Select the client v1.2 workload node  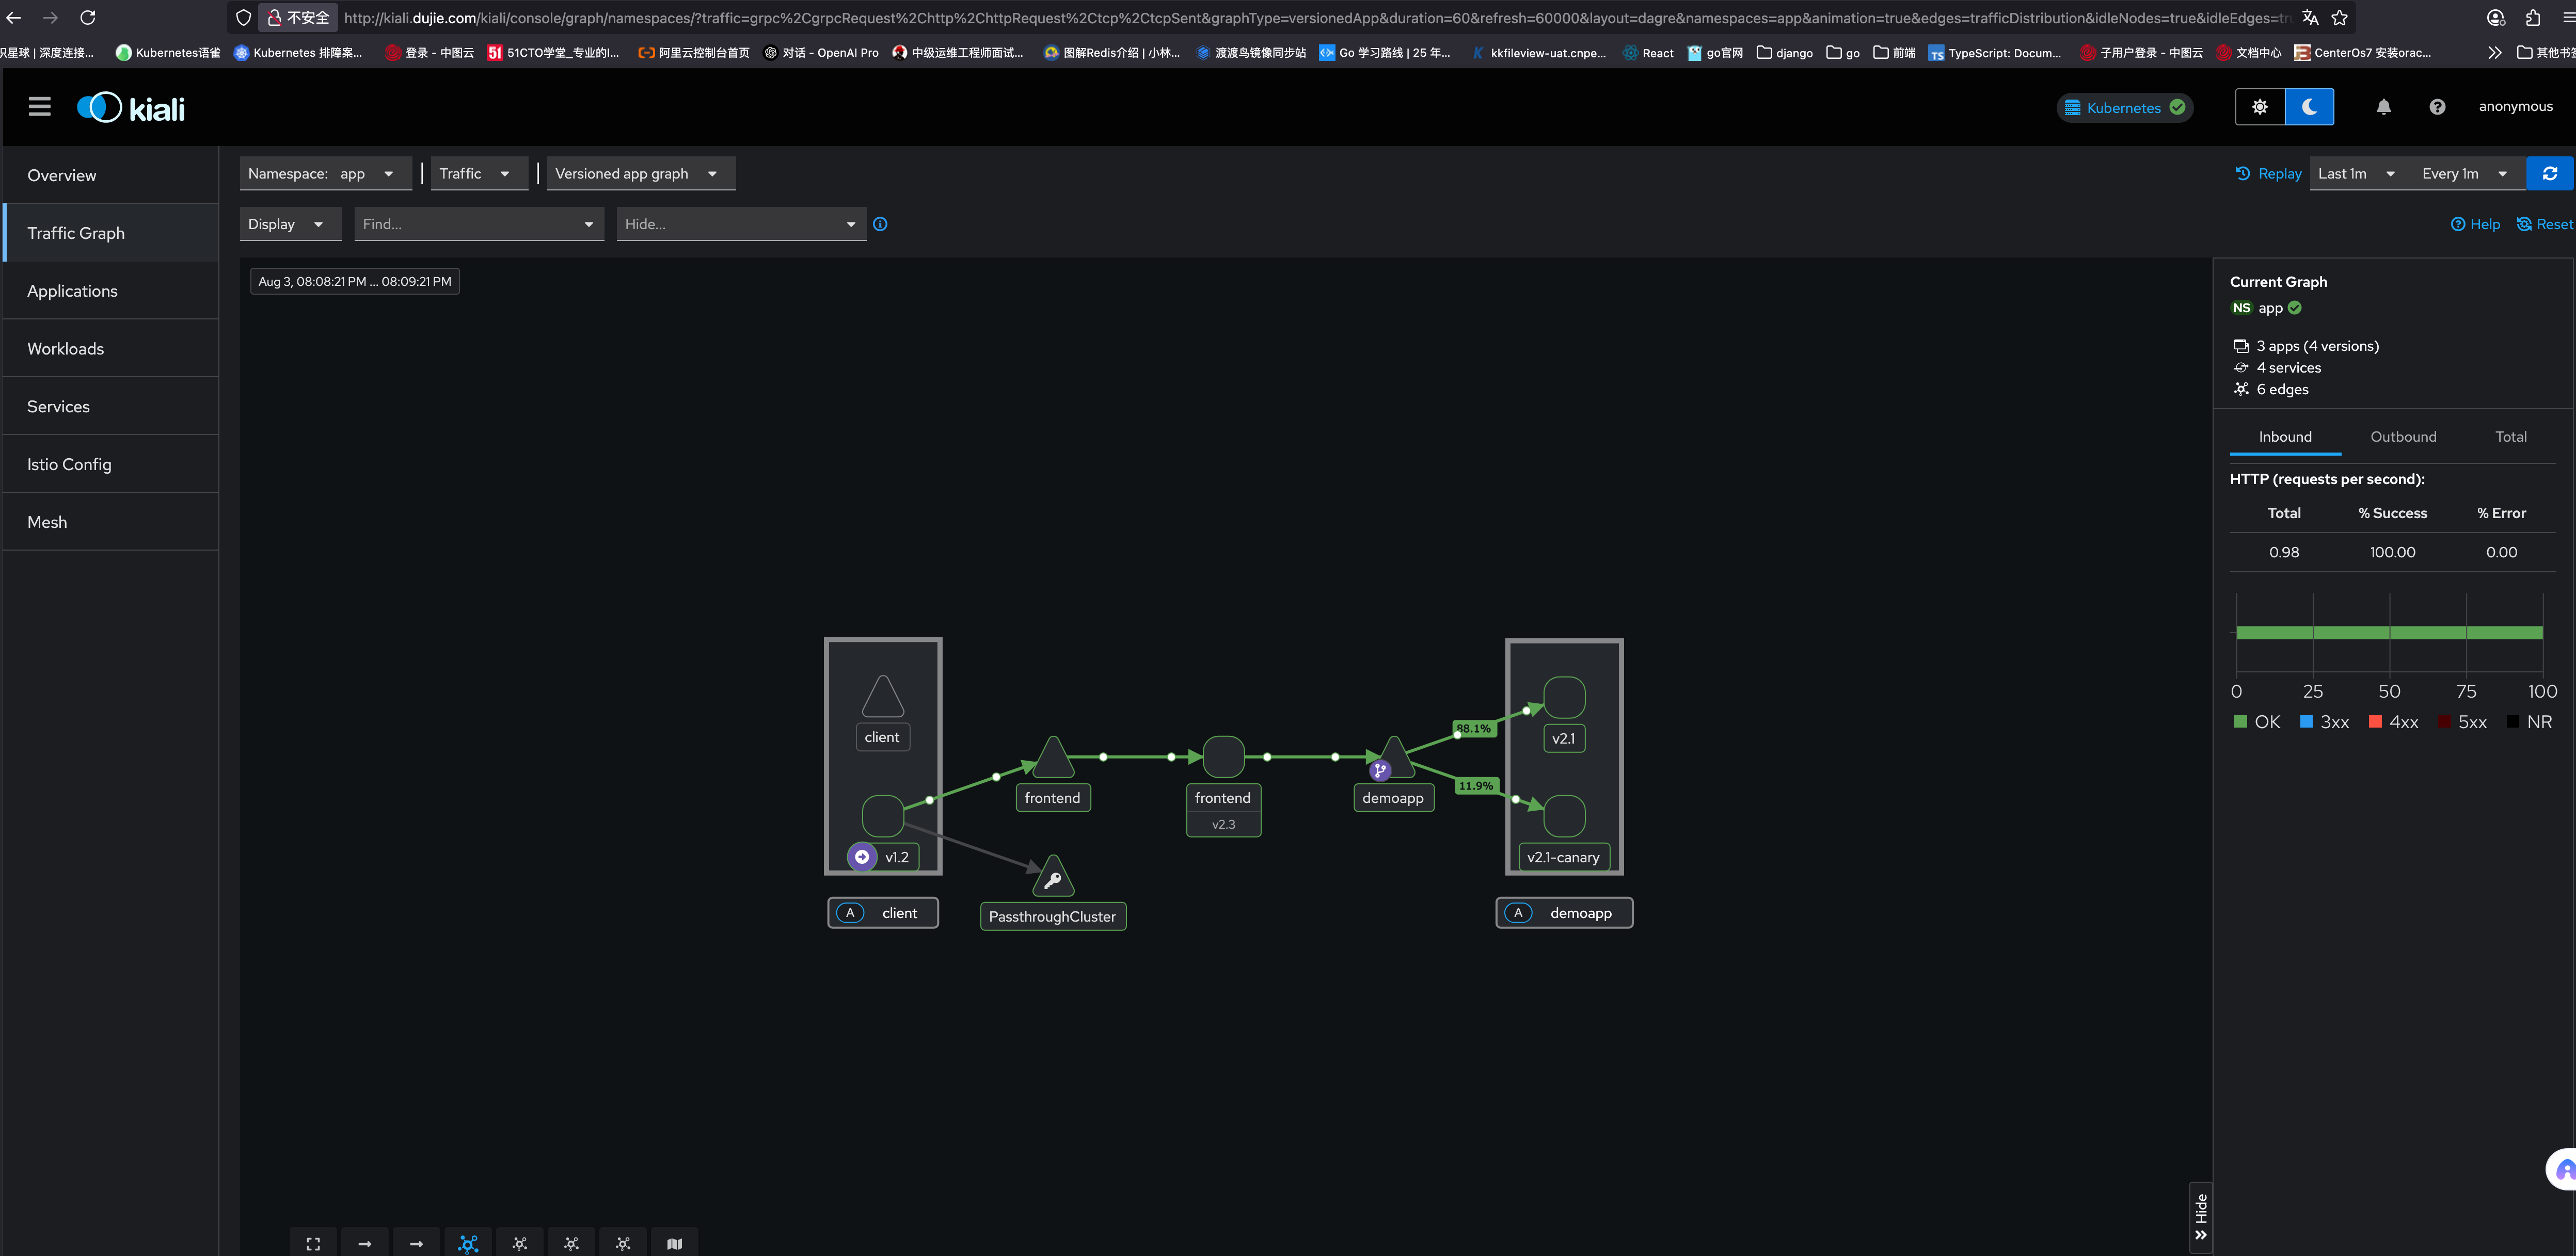pyautogui.click(x=883, y=816)
